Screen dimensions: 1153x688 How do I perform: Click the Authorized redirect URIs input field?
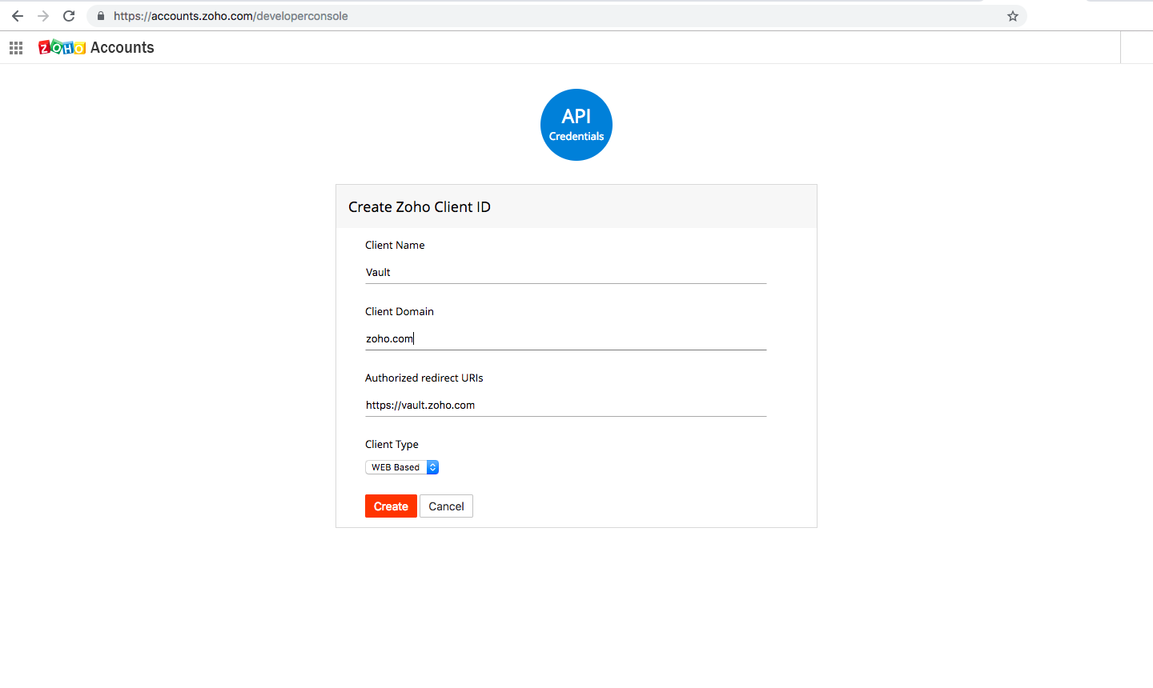[x=565, y=405]
